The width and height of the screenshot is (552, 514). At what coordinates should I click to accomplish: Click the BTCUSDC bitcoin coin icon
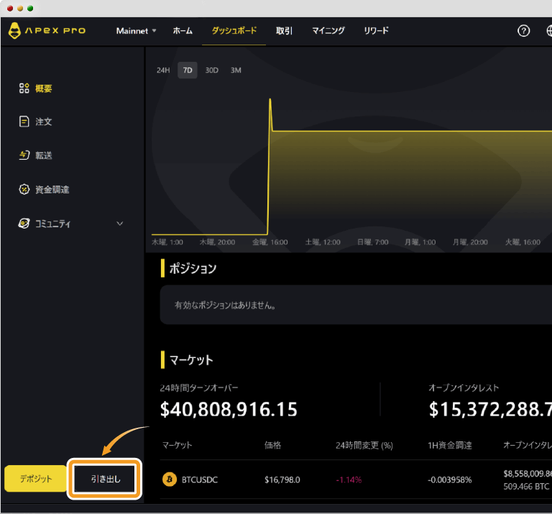point(170,479)
